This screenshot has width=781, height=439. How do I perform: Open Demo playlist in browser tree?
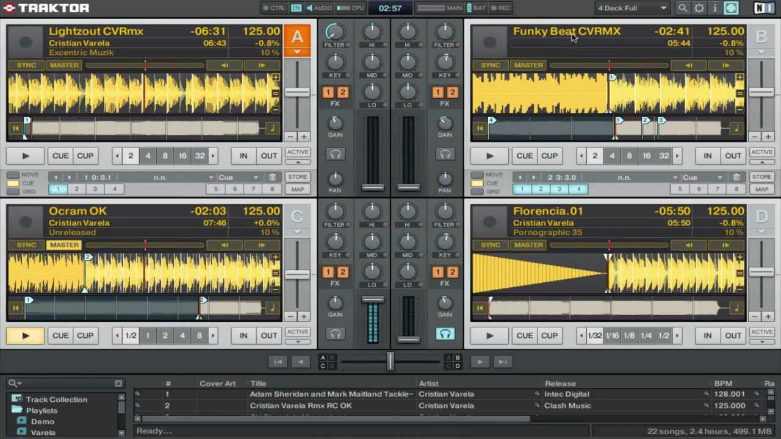[42, 421]
